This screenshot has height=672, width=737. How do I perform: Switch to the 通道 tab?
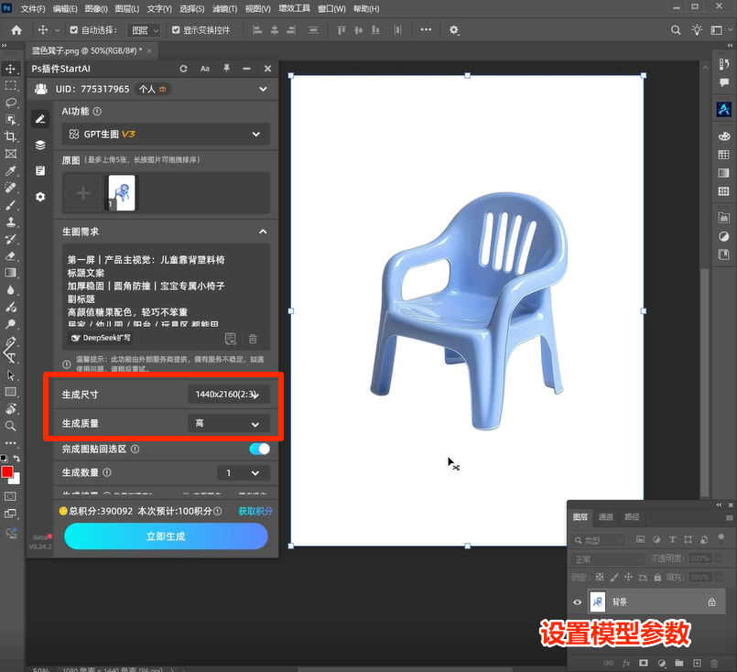(605, 517)
